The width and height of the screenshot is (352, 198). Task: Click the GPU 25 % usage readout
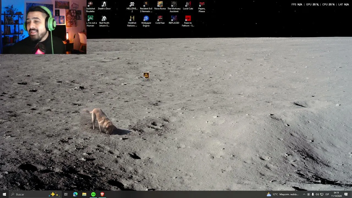[x=312, y=4]
